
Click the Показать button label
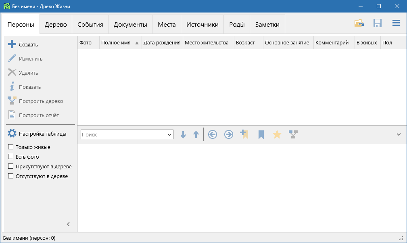30,87
